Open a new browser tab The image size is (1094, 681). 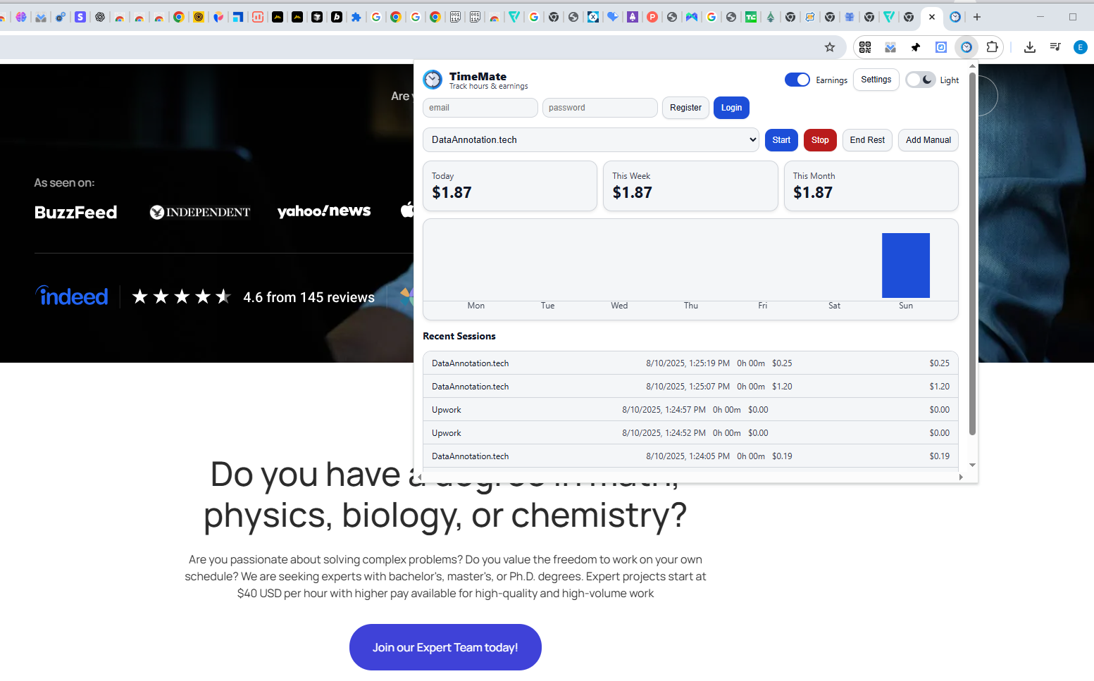point(976,17)
